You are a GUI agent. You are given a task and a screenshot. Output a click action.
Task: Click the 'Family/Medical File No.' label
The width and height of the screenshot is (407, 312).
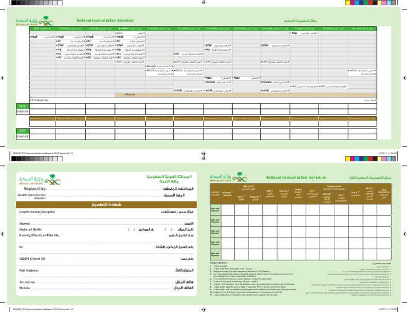39,235
